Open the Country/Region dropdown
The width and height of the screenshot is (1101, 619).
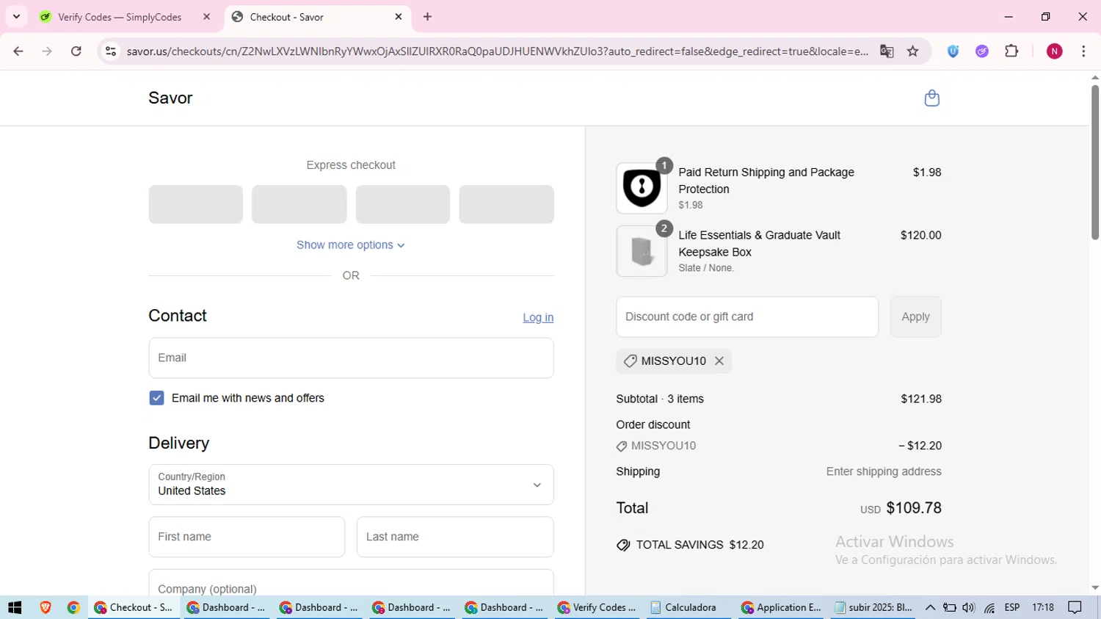click(x=351, y=485)
